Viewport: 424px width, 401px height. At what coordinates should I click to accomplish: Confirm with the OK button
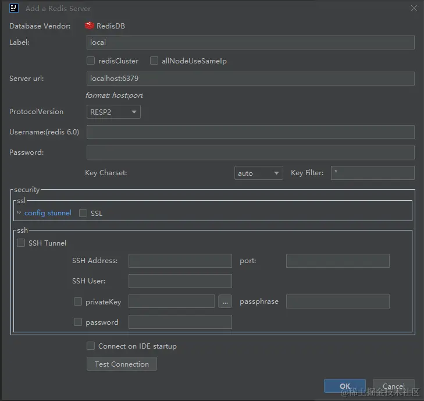pos(345,386)
